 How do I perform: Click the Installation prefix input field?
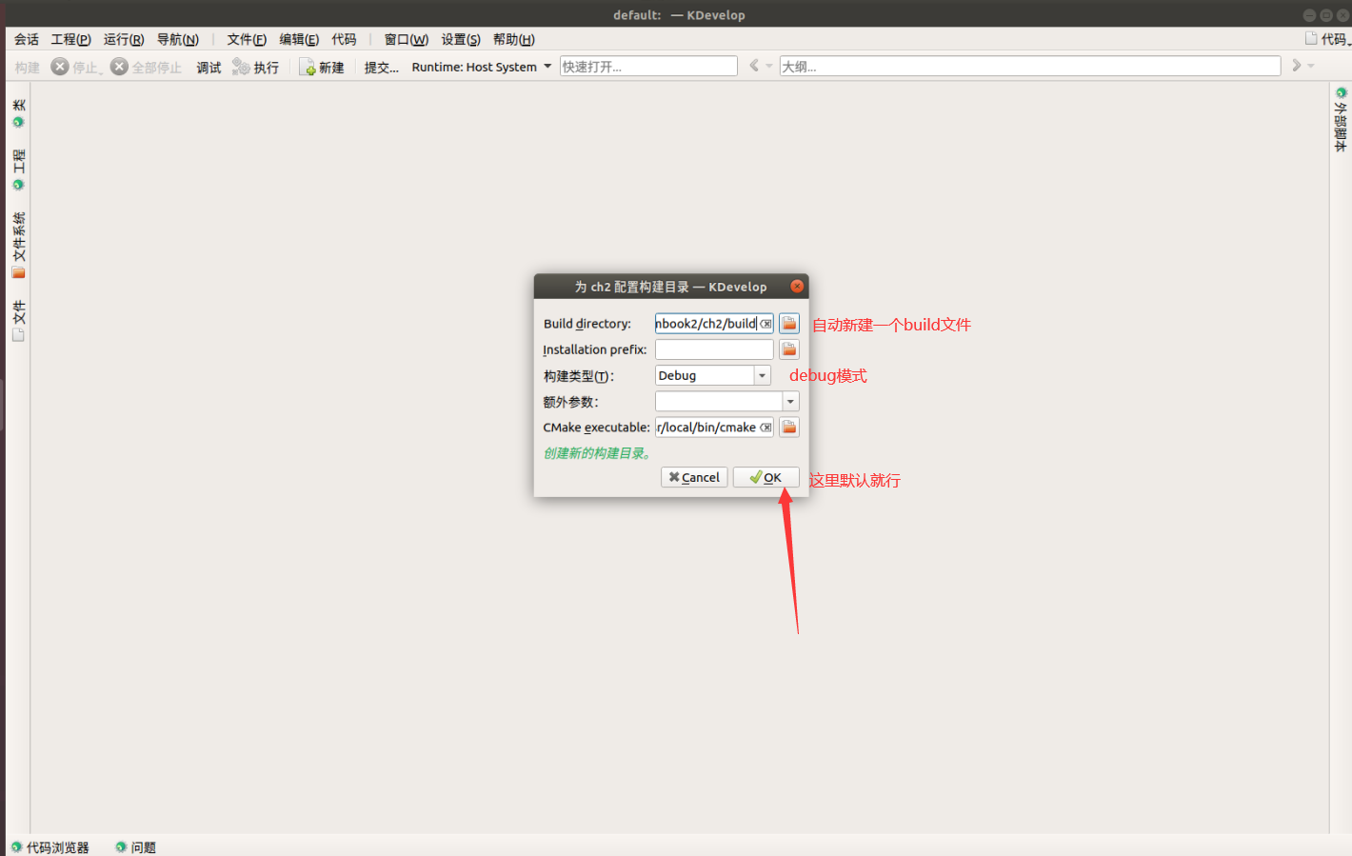(x=714, y=349)
